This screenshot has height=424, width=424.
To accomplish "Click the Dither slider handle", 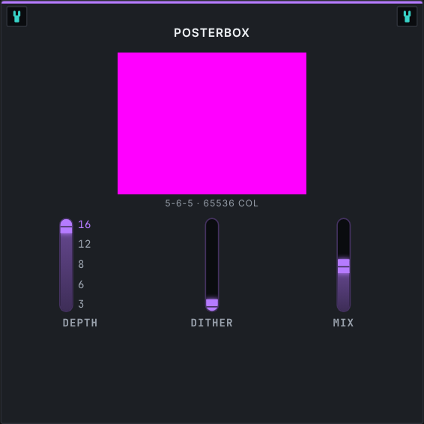I will [212, 305].
